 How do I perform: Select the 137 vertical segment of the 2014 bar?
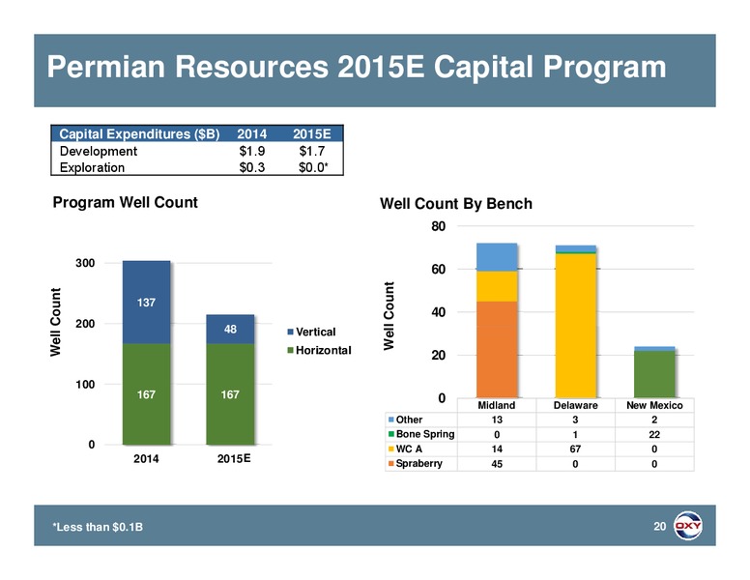pos(146,303)
